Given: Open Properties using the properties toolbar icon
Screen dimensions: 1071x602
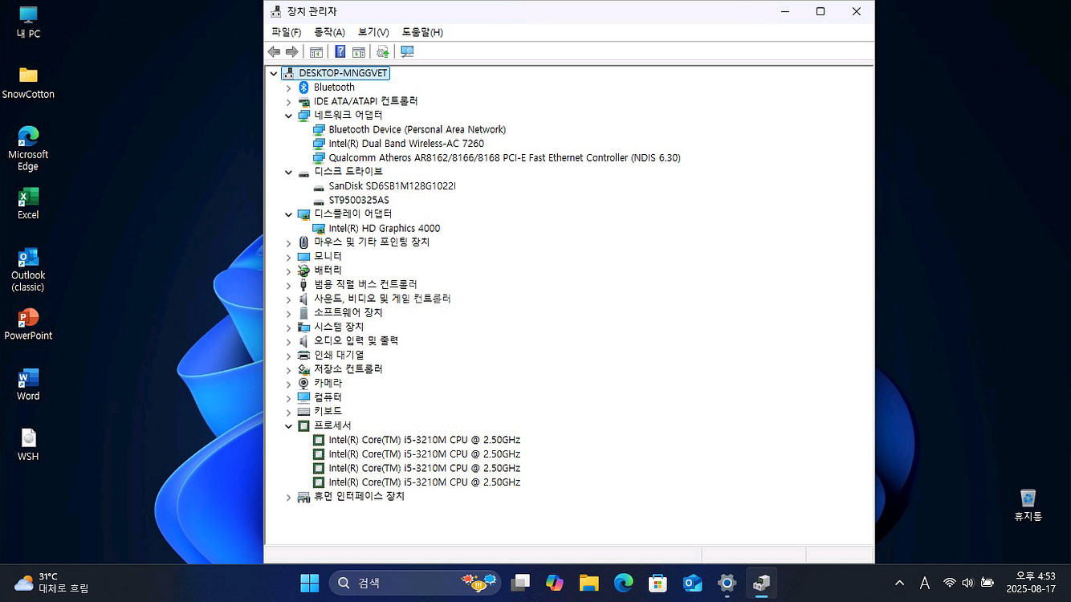Looking at the screenshot, I should click(358, 51).
